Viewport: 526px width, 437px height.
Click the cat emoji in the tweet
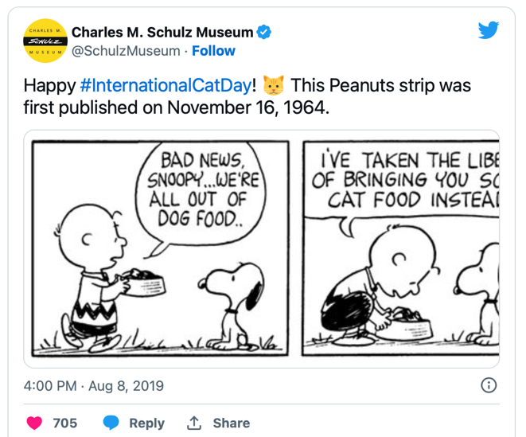pos(273,84)
